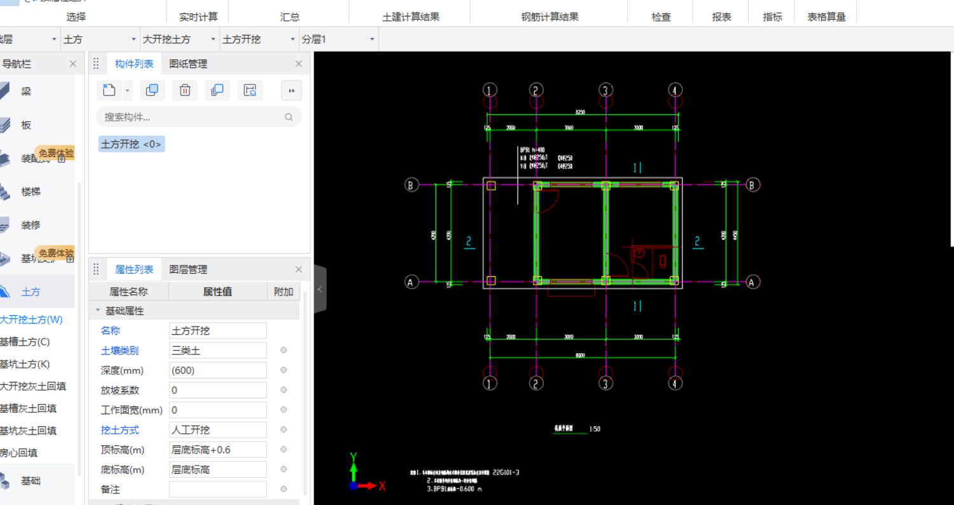Open the new component dropdown arrow

click(x=127, y=91)
